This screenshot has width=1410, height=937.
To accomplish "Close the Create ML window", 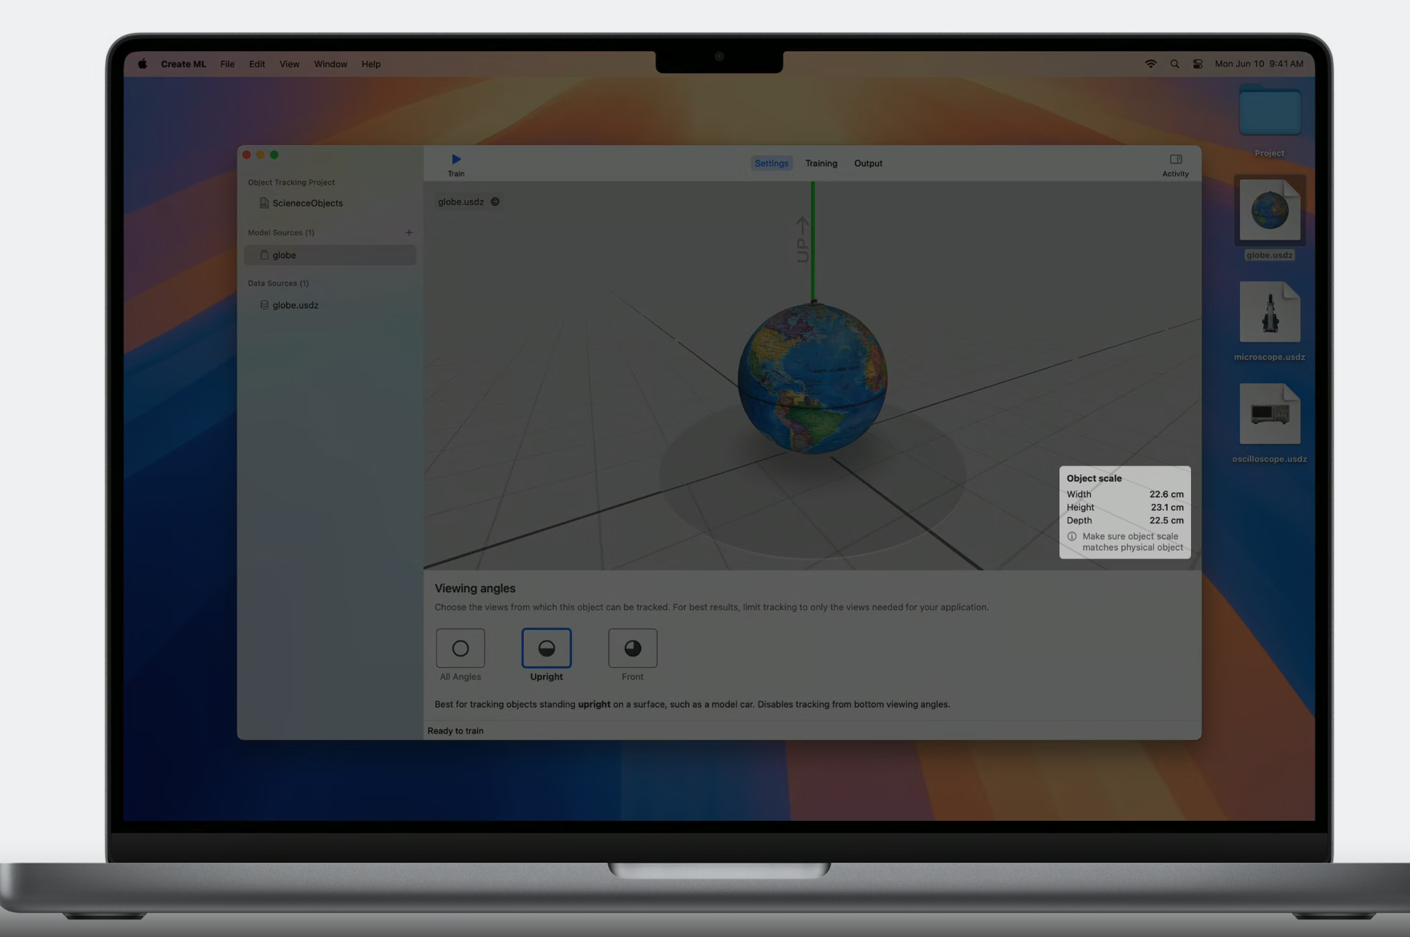I will pyautogui.click(x=247, y=155).
